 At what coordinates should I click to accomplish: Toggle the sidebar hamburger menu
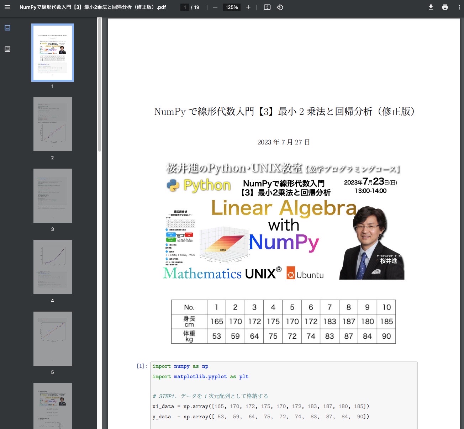7,7
